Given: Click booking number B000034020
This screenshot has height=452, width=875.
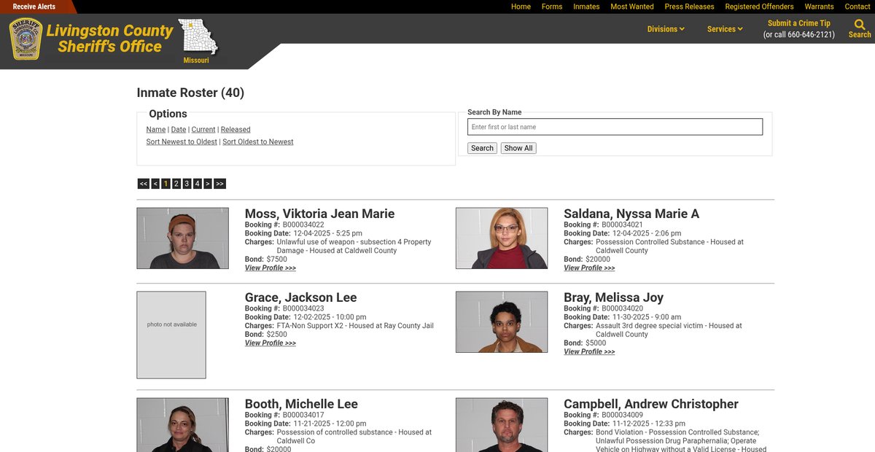Looking at the screenshot, I should click(622, 309).
